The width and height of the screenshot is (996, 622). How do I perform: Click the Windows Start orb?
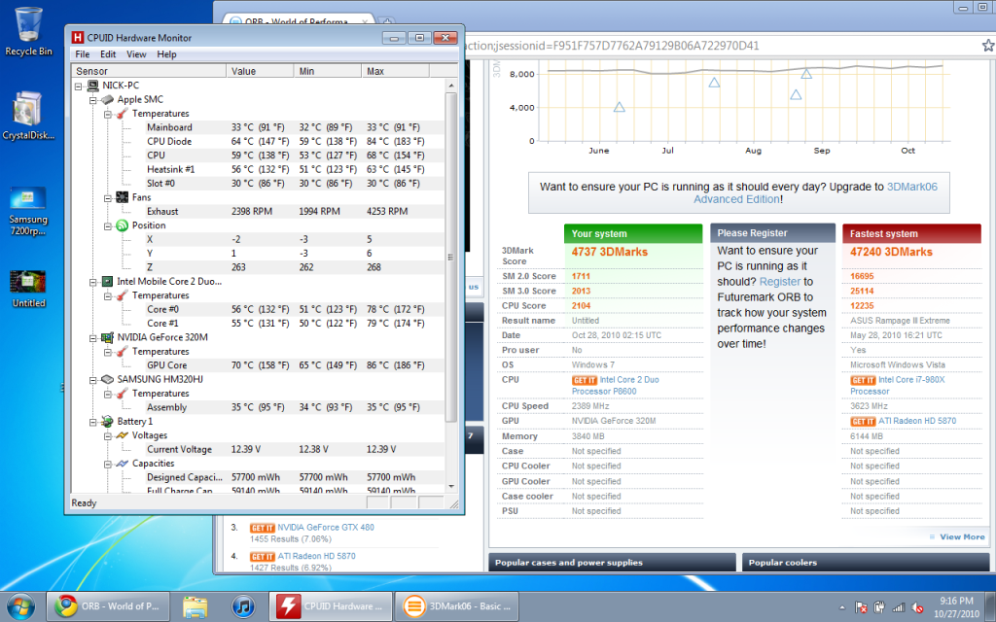pos(21,606)
